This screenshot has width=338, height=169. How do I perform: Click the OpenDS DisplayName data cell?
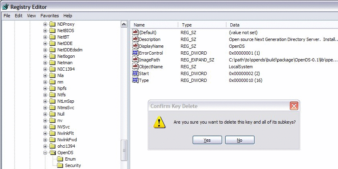click(237, 46)
